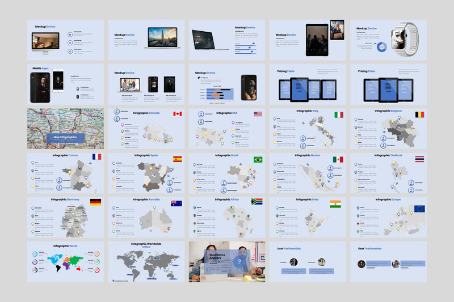Click the Canada flag icon
Screen dimensions: 454x302
coord(178,114)
